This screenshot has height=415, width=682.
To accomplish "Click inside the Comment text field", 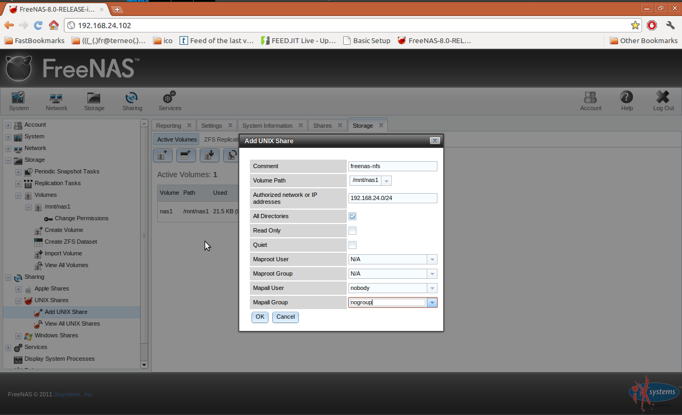I will [x=392, y=166].
